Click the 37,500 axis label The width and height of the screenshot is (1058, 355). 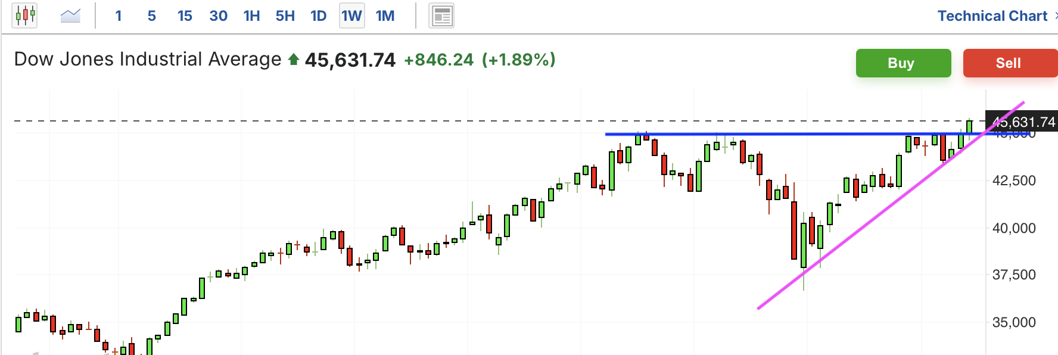(x=1014, y=275)
